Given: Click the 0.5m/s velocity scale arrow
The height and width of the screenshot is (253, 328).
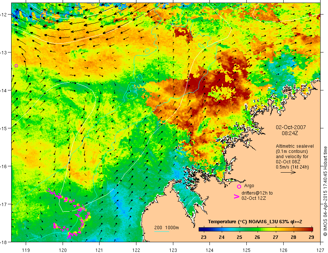Looking at the screenshot, I should pos(288,172).
